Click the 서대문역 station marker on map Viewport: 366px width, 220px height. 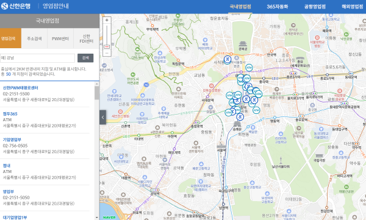click(207, 96)
